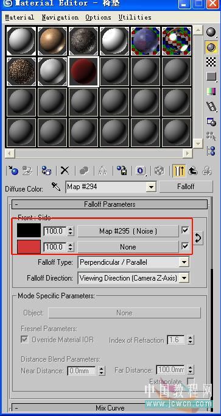The height and width of the screenshot is (416, 221).
Task: Open the Map #294 name dropdown
Action: click(151, 187)
